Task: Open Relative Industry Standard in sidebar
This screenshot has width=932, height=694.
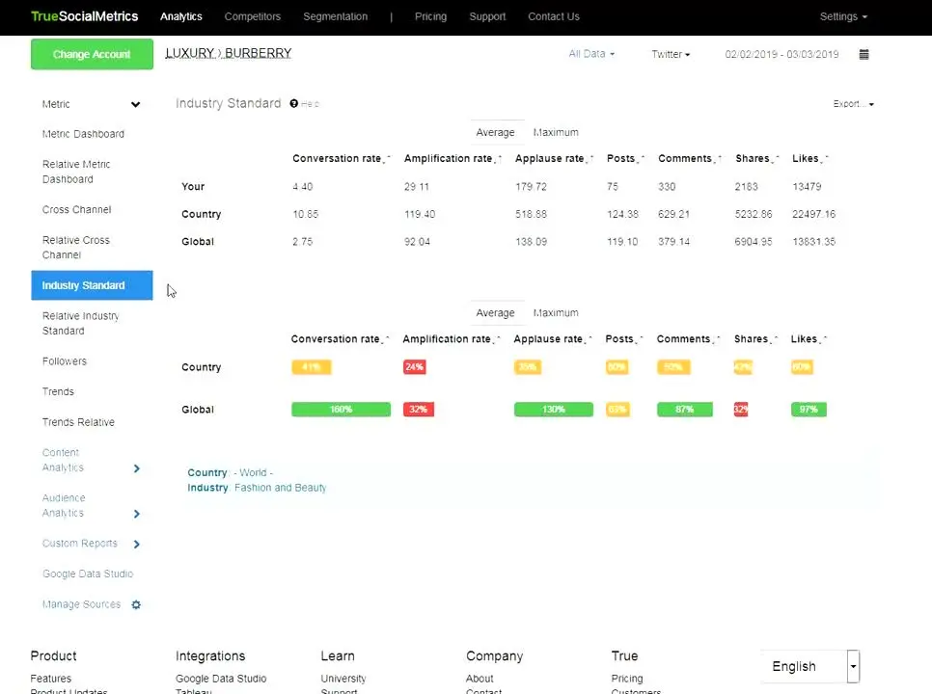Action: (81, 323)
